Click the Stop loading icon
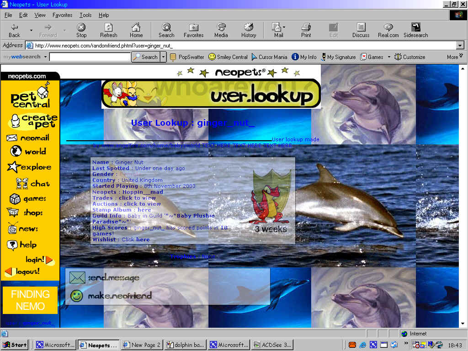This screenshot has height=351, width=468. coord(81,28)
